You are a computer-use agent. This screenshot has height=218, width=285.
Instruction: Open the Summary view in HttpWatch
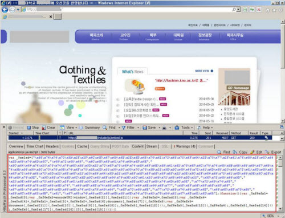pos(89,127)
